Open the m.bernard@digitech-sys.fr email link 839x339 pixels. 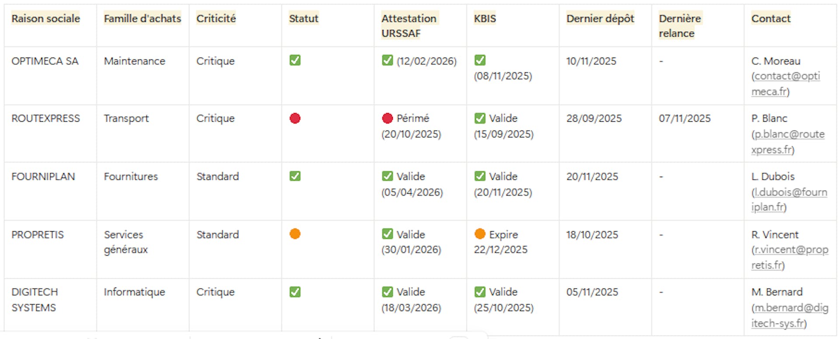pos(791,308)
